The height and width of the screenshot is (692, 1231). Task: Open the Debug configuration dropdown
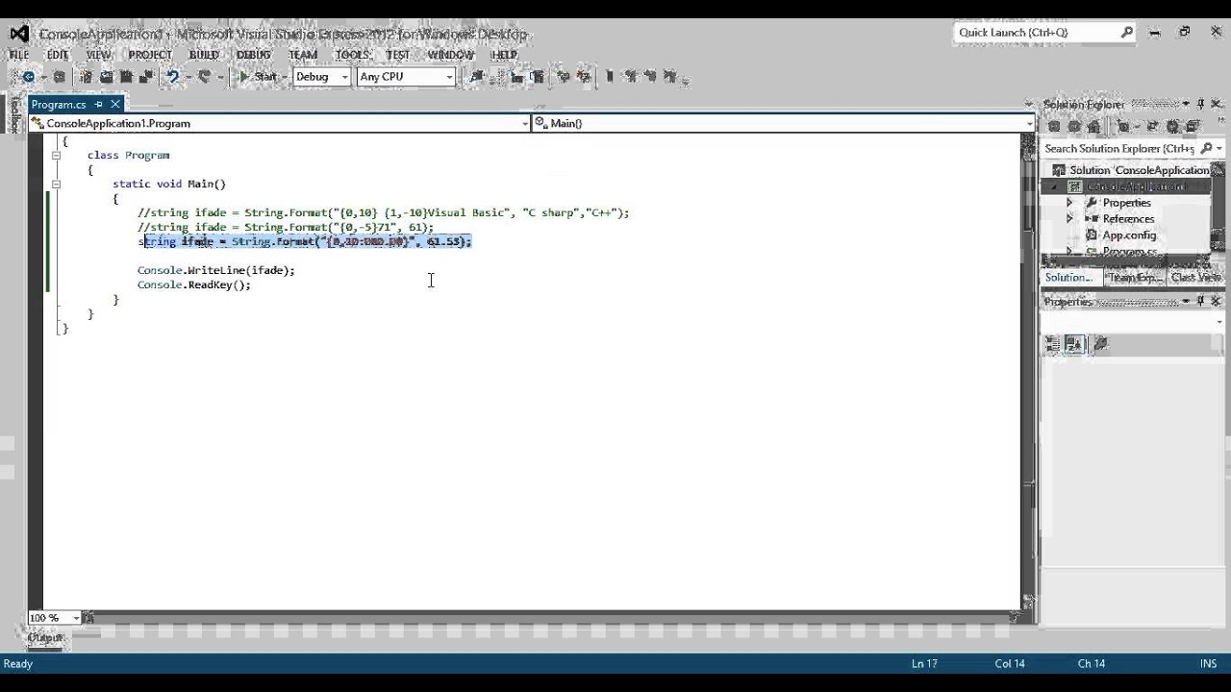(x=321, y=77)
